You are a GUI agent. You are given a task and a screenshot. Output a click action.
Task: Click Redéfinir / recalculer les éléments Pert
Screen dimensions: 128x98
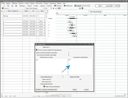click(x=46, y=90)
